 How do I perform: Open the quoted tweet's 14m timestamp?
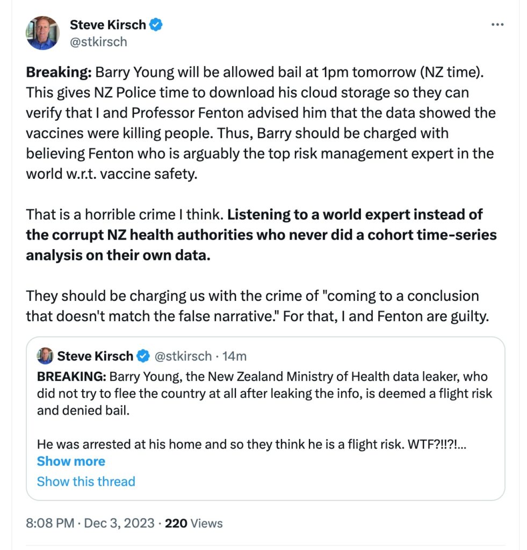pos(234,356)
